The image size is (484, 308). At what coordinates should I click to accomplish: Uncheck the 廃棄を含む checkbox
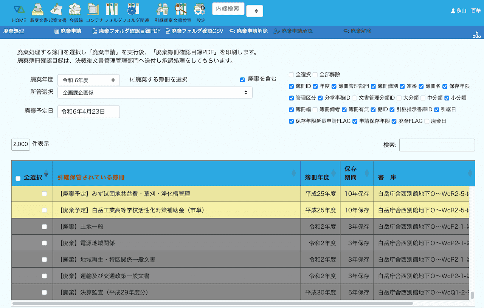coord(242,80)
